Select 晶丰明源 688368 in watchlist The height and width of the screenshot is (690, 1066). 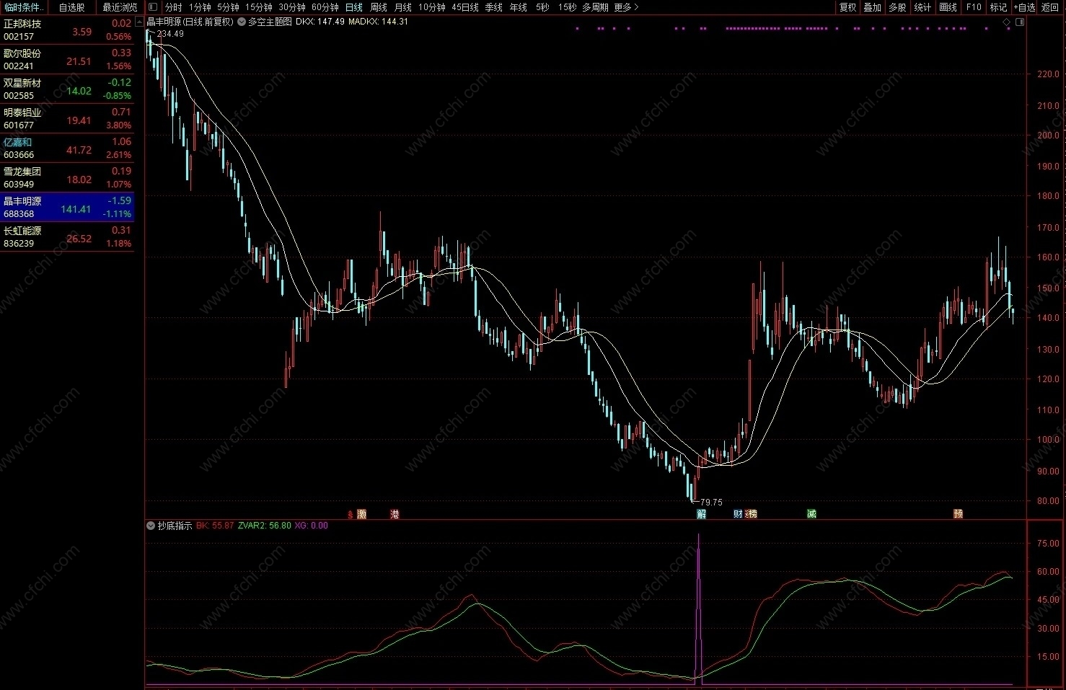coord(67,208)
